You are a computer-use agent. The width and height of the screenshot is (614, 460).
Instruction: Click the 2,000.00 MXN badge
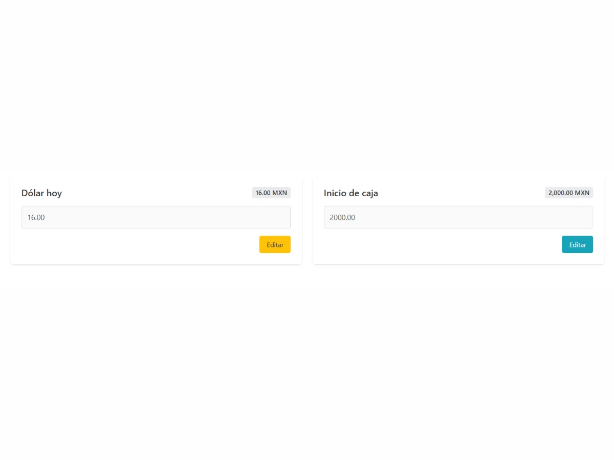[568, 193]
